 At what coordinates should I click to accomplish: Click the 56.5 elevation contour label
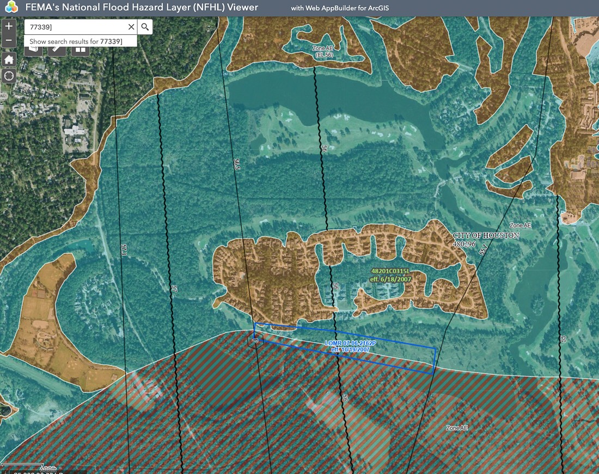coord(236,165)
